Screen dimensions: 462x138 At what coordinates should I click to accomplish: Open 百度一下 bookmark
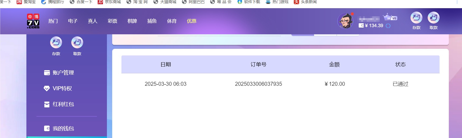coord(81,2)
